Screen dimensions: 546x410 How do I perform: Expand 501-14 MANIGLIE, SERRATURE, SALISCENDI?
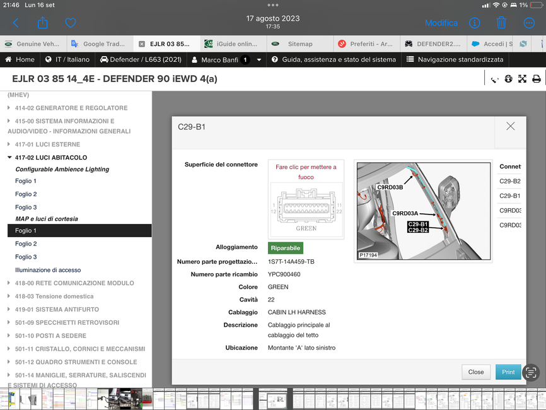(x=9, y=375)
